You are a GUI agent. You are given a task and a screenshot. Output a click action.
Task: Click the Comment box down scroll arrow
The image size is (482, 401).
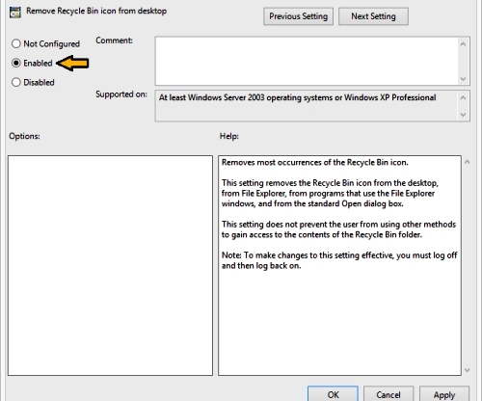(x=463, y=79)
